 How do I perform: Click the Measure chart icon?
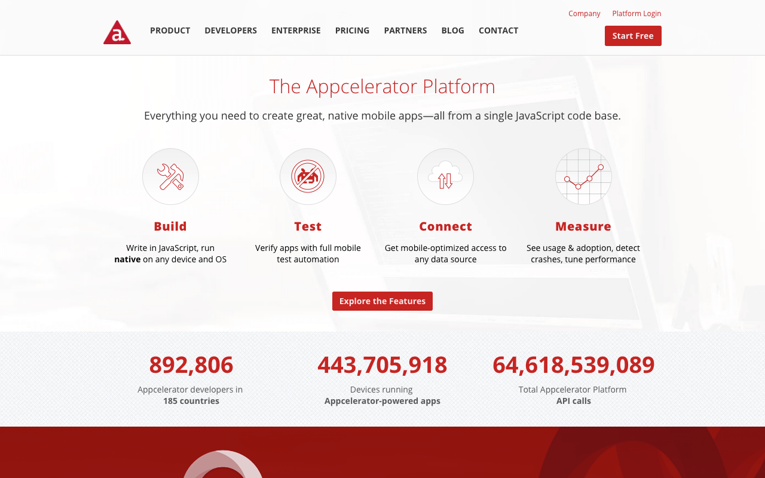(583, 177)
